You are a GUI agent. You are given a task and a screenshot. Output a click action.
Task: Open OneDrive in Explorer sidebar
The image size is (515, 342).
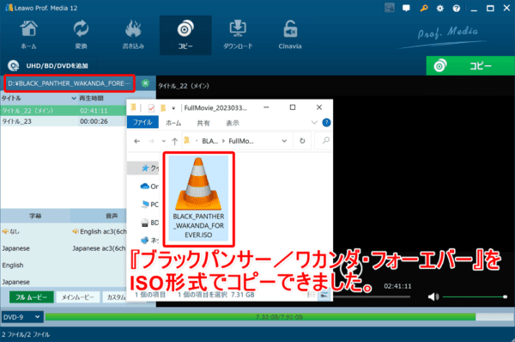149,186
